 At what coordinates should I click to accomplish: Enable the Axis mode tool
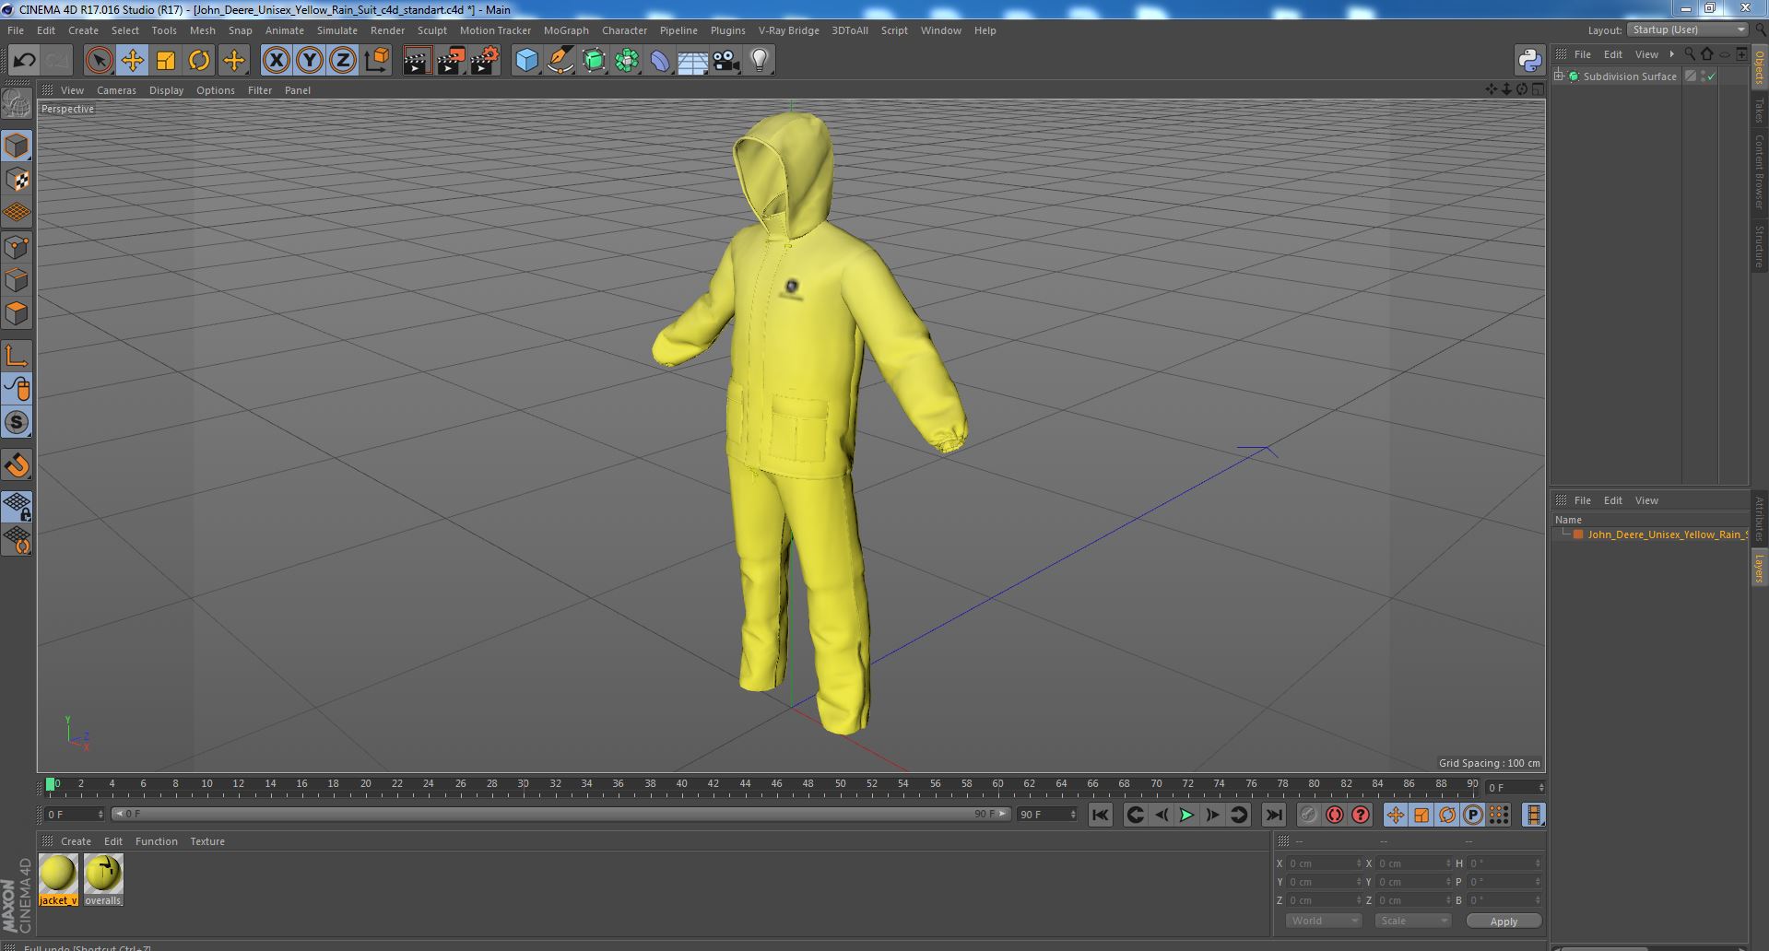(x=17, y=356)
